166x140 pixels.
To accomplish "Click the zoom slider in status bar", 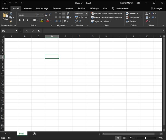I will coord(145,138).
